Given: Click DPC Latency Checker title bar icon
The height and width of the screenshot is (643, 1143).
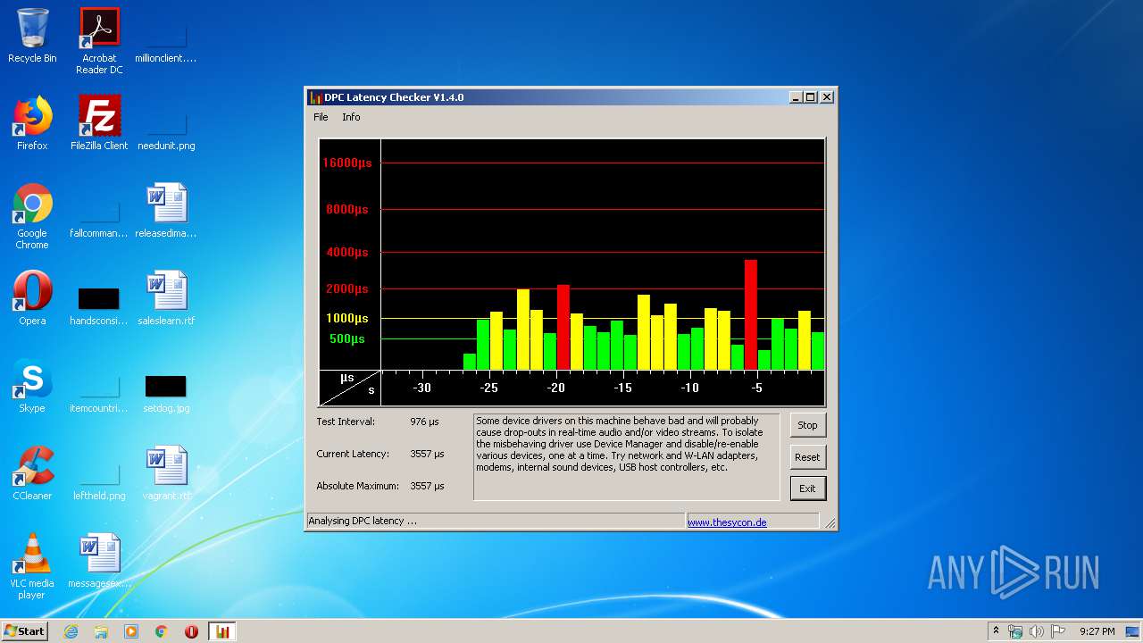Looking at the screenshot, I should 315,97.
